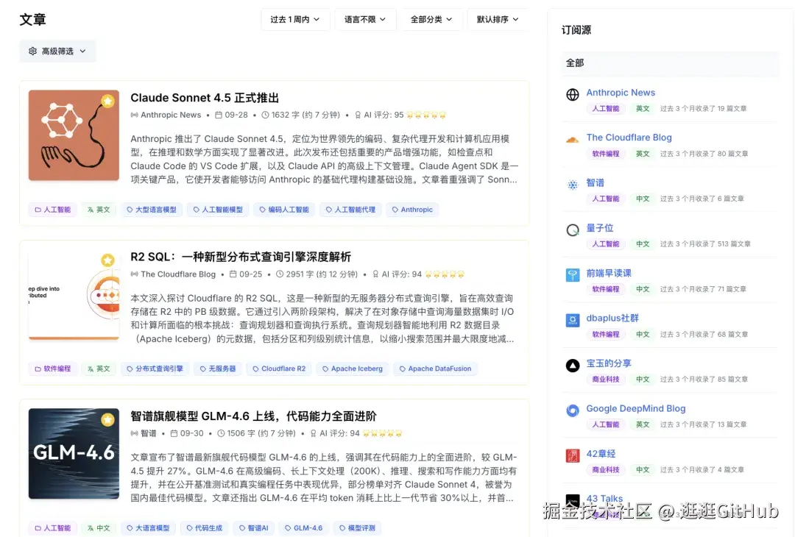The height and width of the screenshot is (537, 795).
Task: Click the 前端早读课 sidebar icon
Action: [x=572, y=273]
